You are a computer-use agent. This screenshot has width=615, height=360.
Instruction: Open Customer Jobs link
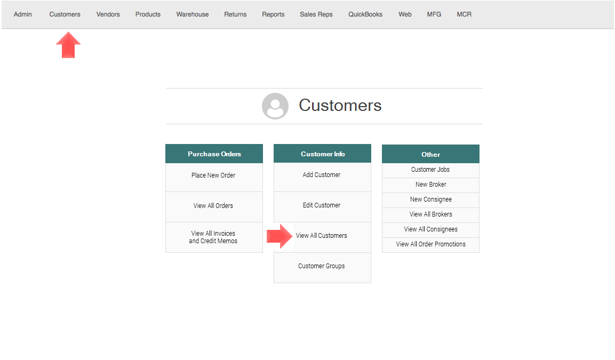430,170
